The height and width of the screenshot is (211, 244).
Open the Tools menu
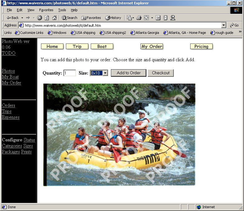62,10
